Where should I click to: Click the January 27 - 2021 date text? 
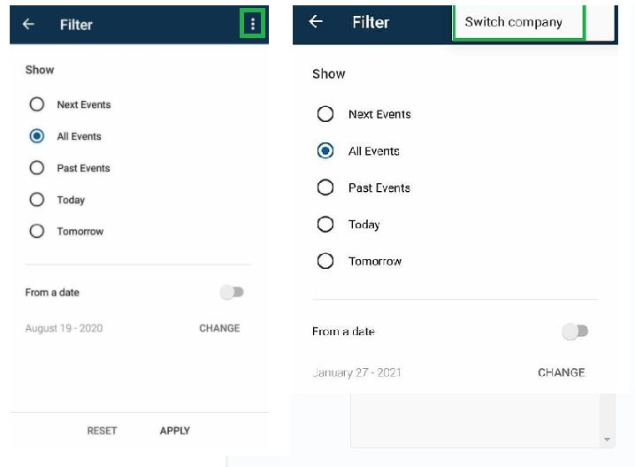[356, 372]
